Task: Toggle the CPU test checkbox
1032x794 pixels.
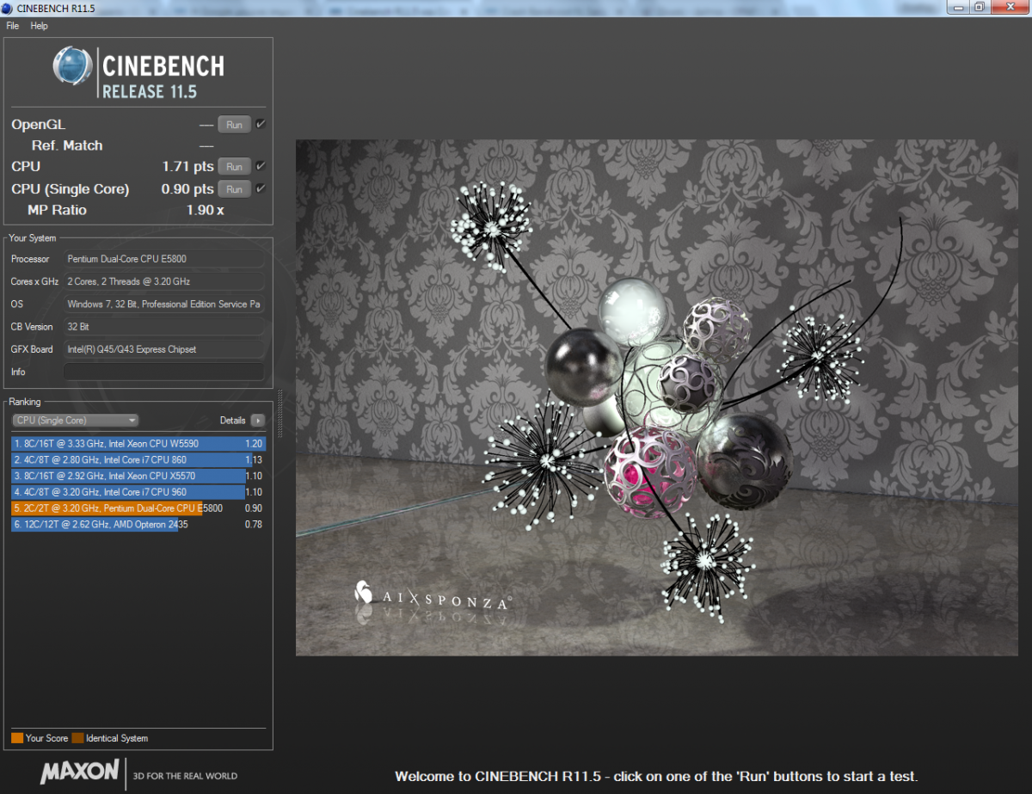Action: point(261,166)
